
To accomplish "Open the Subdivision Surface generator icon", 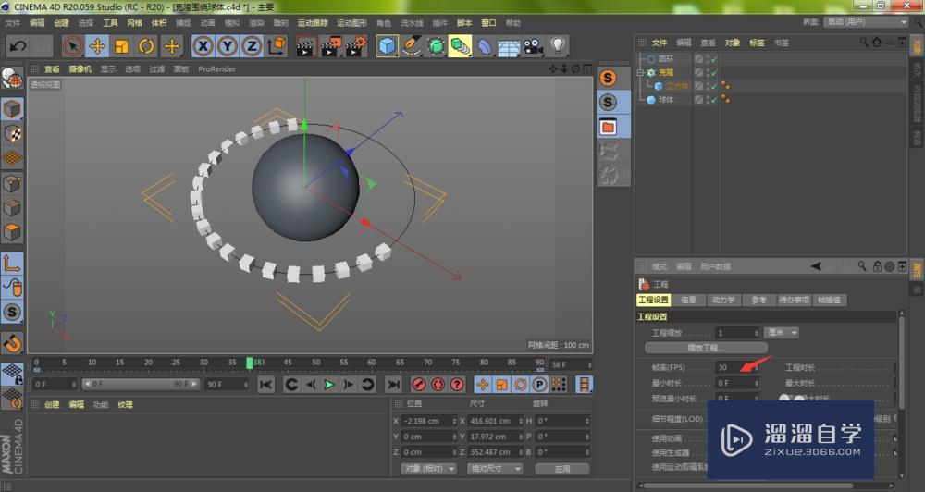I will (436, 46).
